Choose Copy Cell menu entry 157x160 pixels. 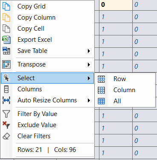tap(47, 29)
